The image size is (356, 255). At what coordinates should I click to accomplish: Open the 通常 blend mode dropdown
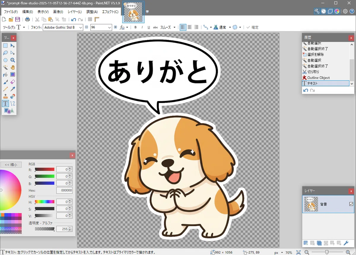[x=222, y=27]
